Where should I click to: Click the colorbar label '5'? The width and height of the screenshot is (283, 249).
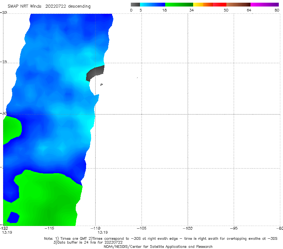click(x=141, y=10)
